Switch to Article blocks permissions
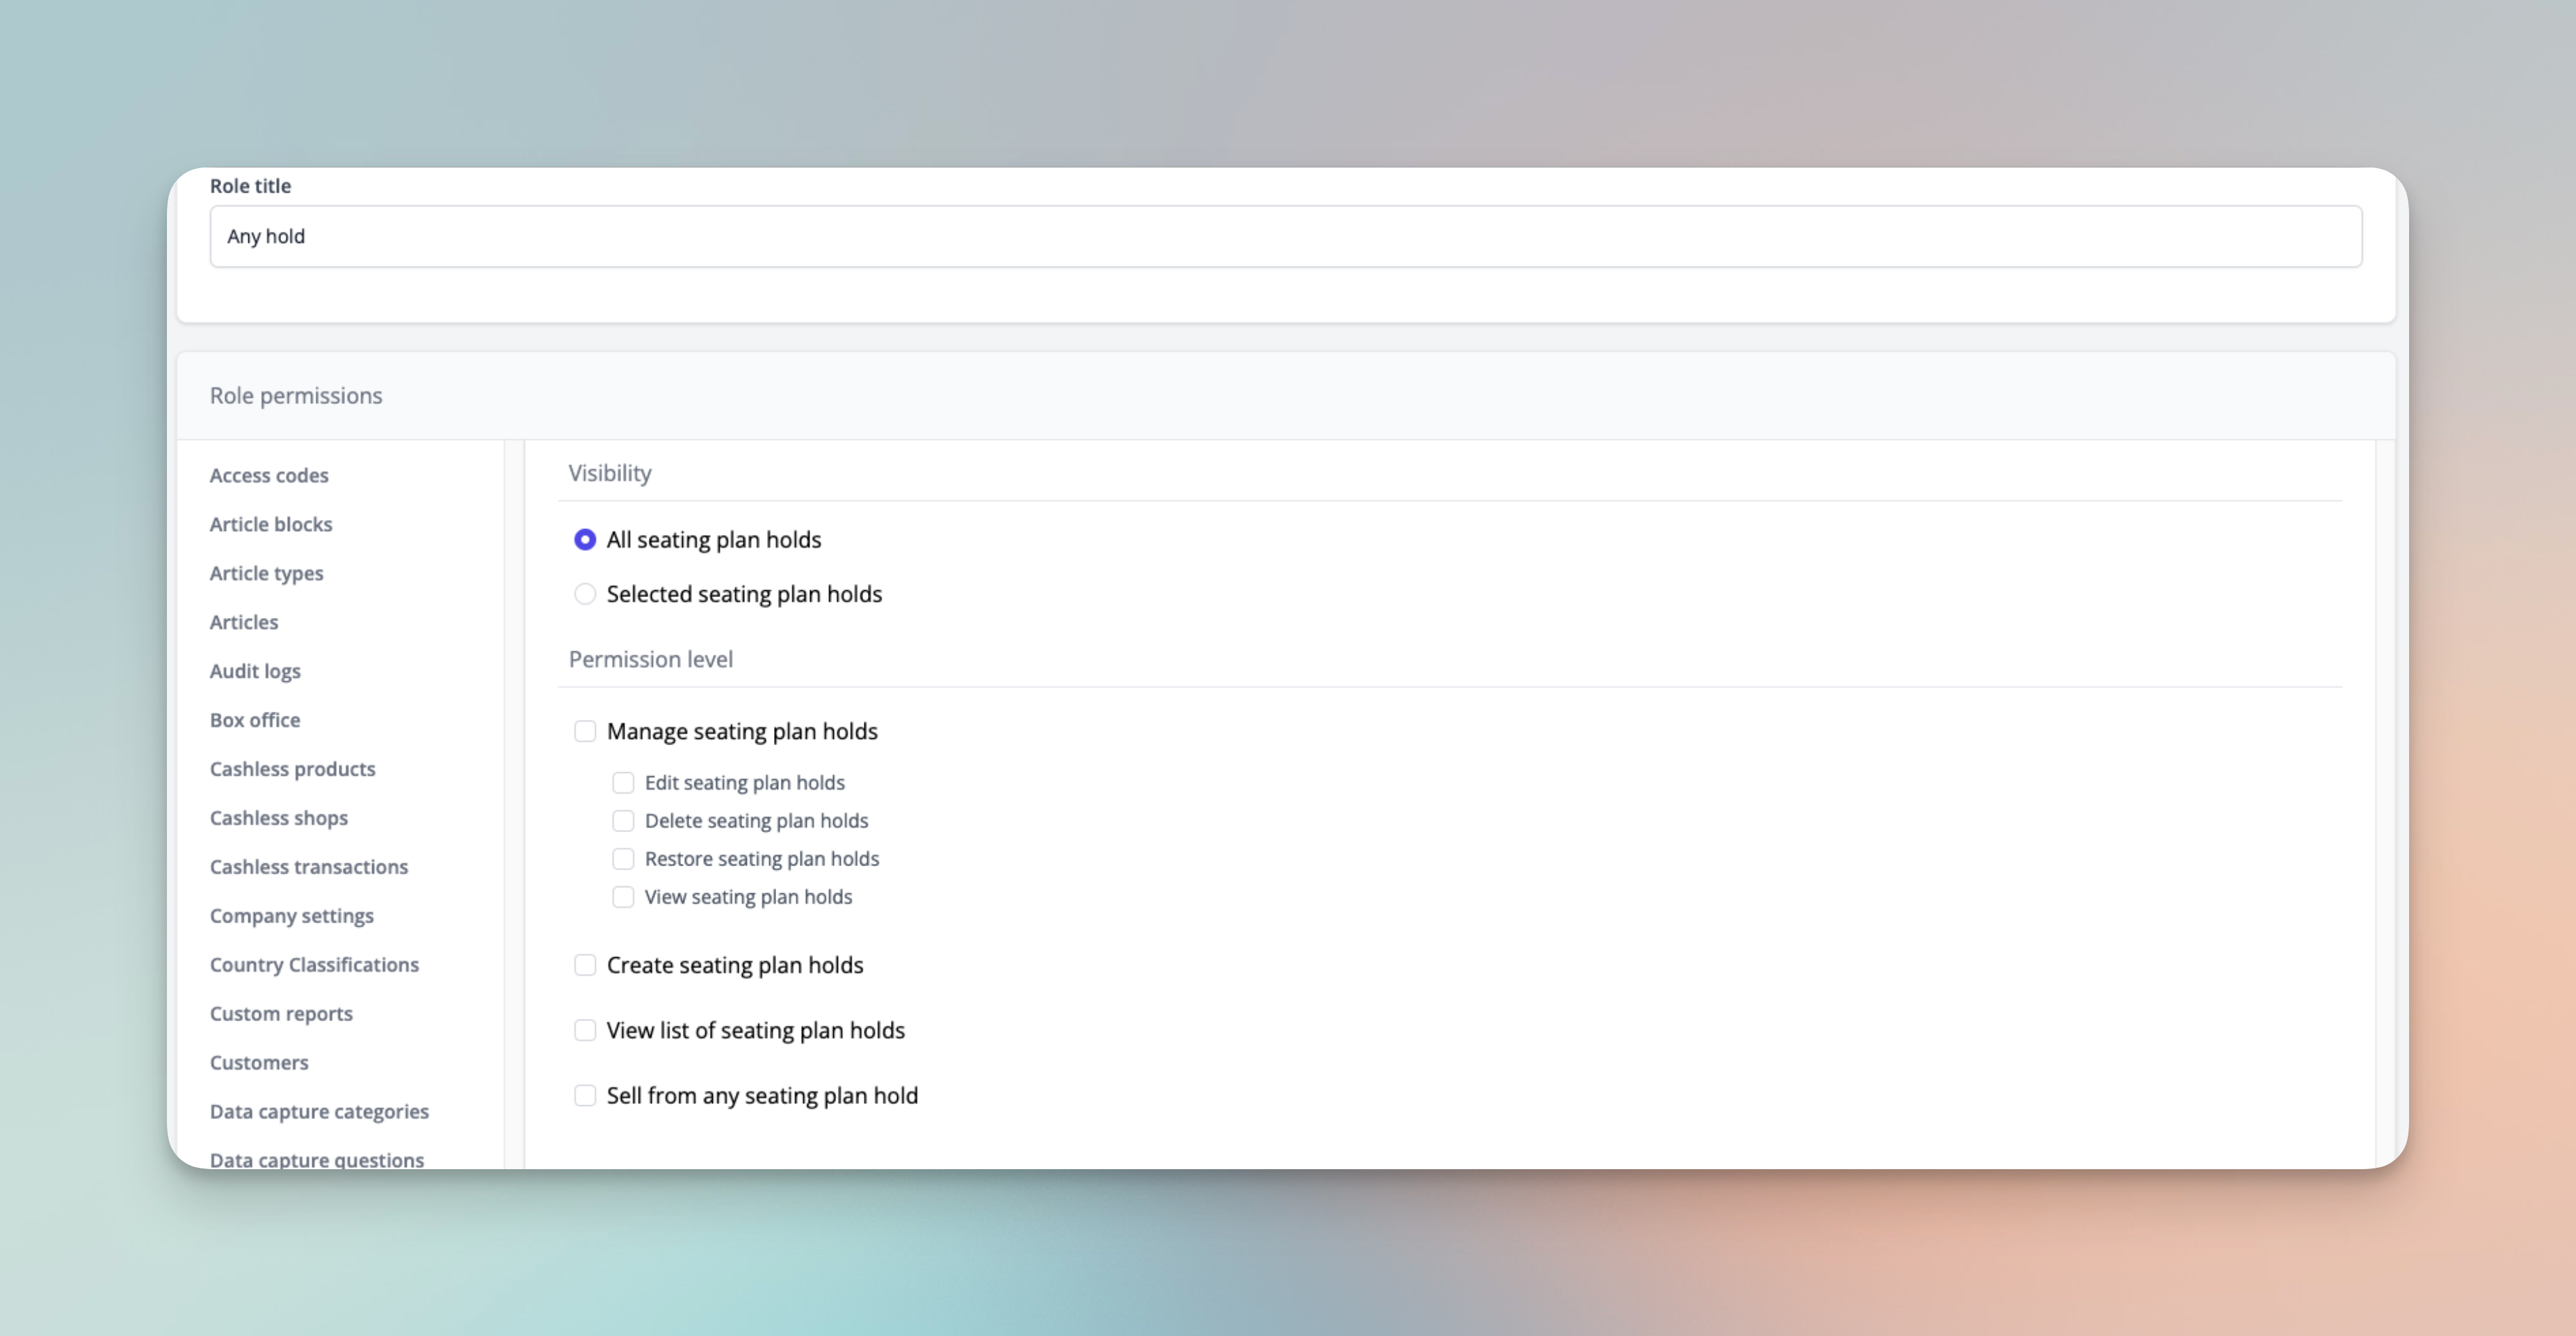Image resolution: width=2576 pixels, height=1336 pixels. tap(271, 525)
